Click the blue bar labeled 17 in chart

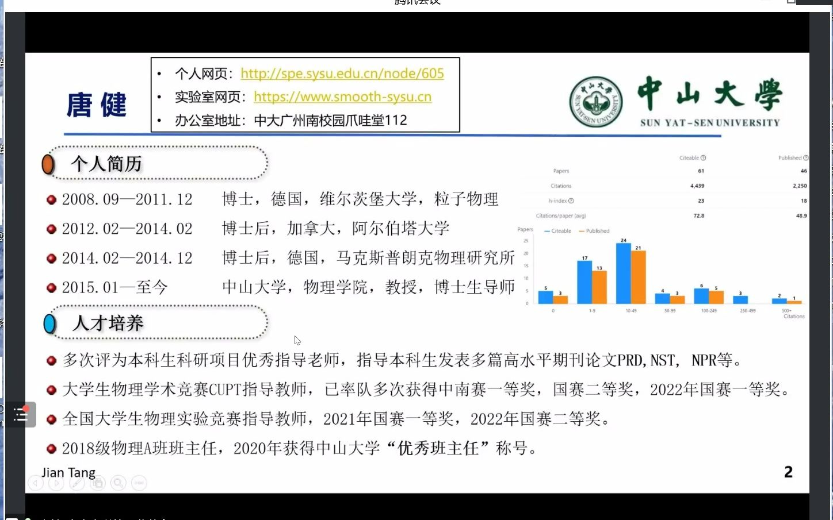pyautogui.click(x=584, y=282)
